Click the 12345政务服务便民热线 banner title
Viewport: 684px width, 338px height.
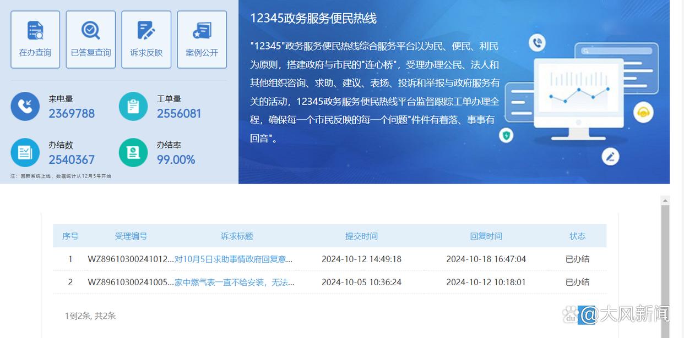pyautogui.click(x=313, y=18)
